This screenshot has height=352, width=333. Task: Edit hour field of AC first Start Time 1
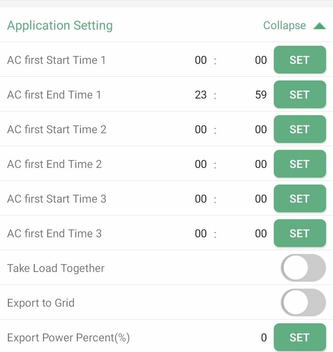(201, 60)
